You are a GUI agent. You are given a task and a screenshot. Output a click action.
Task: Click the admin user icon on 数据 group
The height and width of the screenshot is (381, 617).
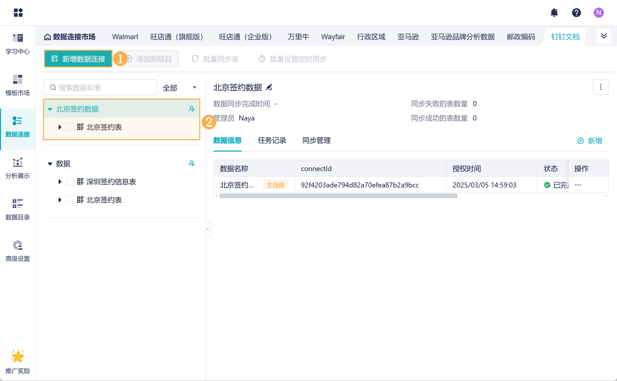191,163
